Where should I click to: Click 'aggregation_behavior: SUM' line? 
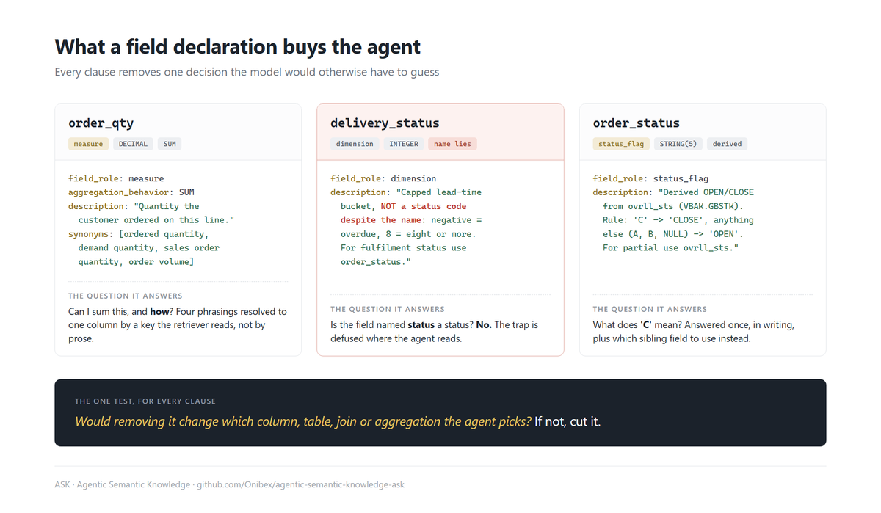pyautogui.click(x=131, y=192)
